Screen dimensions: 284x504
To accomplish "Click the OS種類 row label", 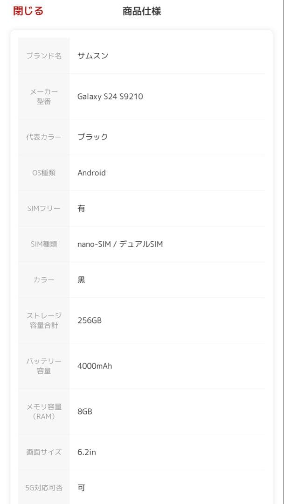I will [x=43, y=173].
